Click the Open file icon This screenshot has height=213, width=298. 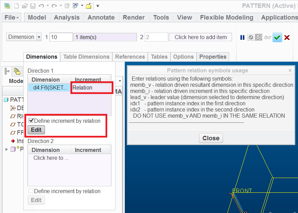point(25,6)
